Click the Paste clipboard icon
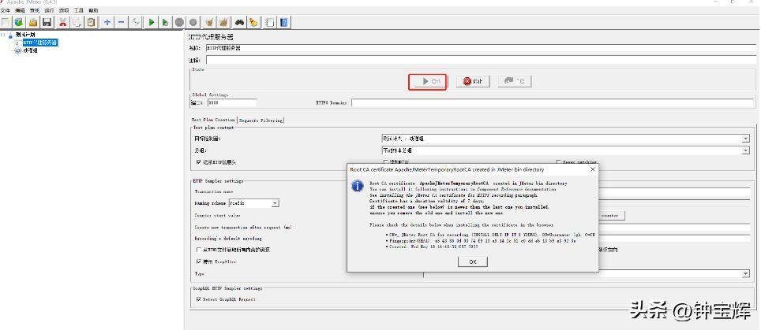761x330 pixels. [x=91, y=22]
